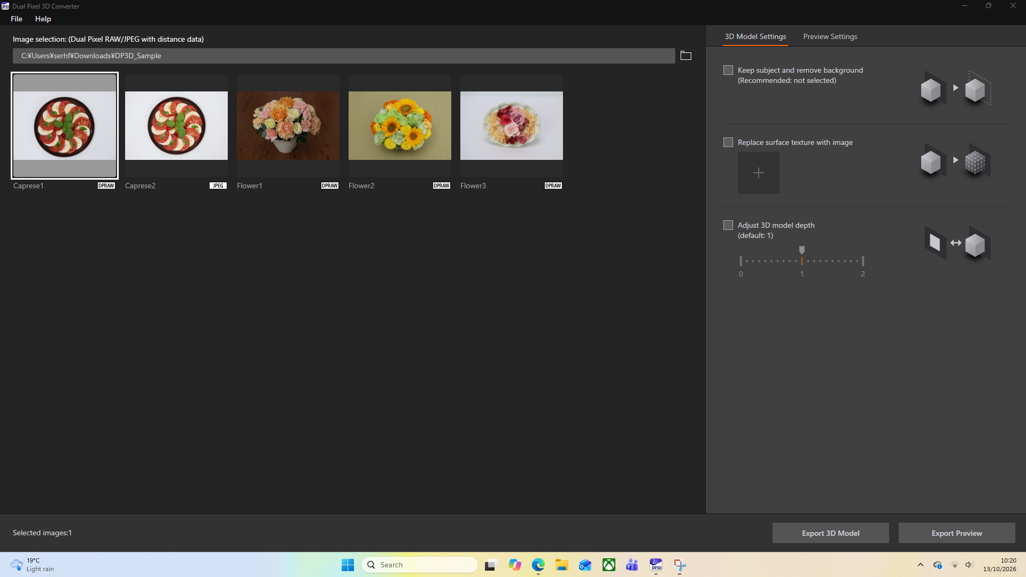Open Microsoft Edge from the taskbar
The image size is (1026, 577).
[538, 565]
